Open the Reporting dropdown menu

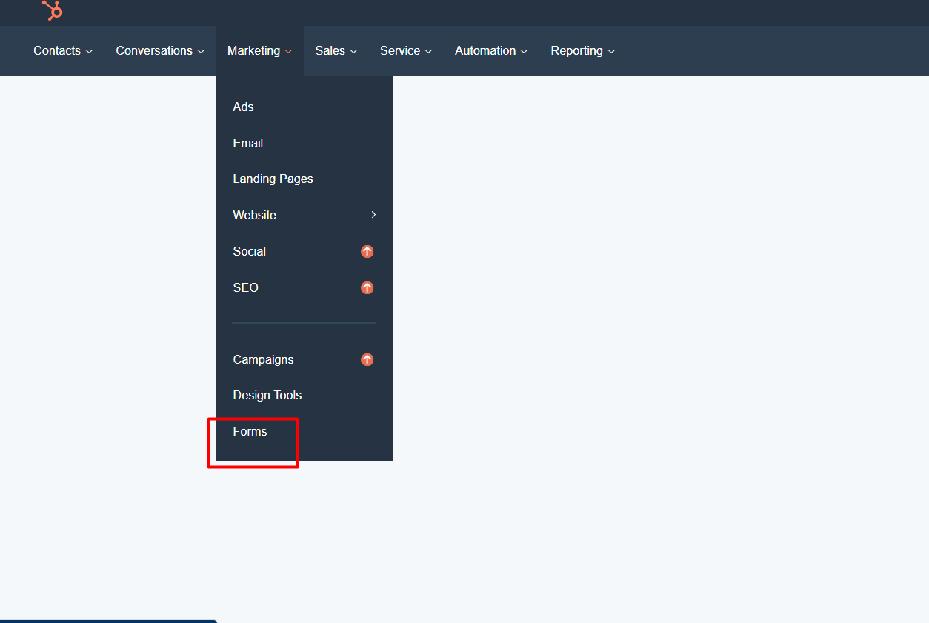[583, 51]
